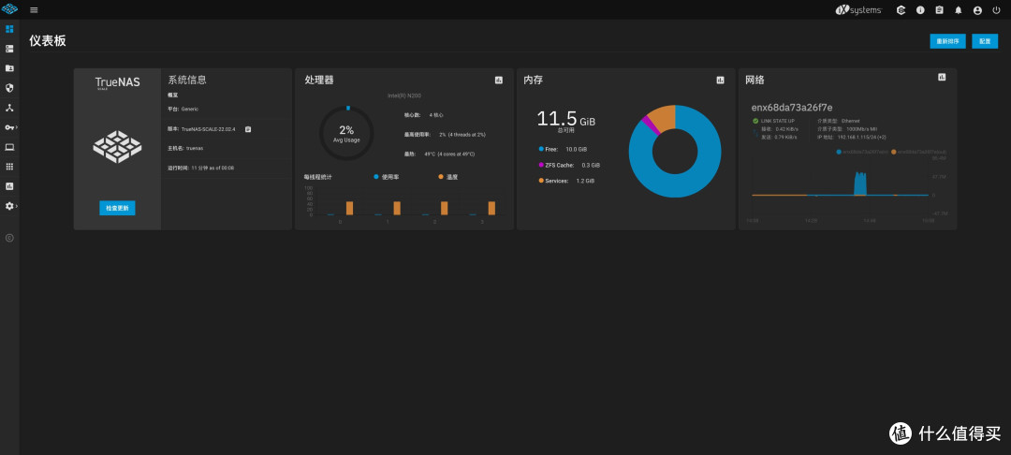Open the Jobs clipboard icon

[x=939, y=10]
